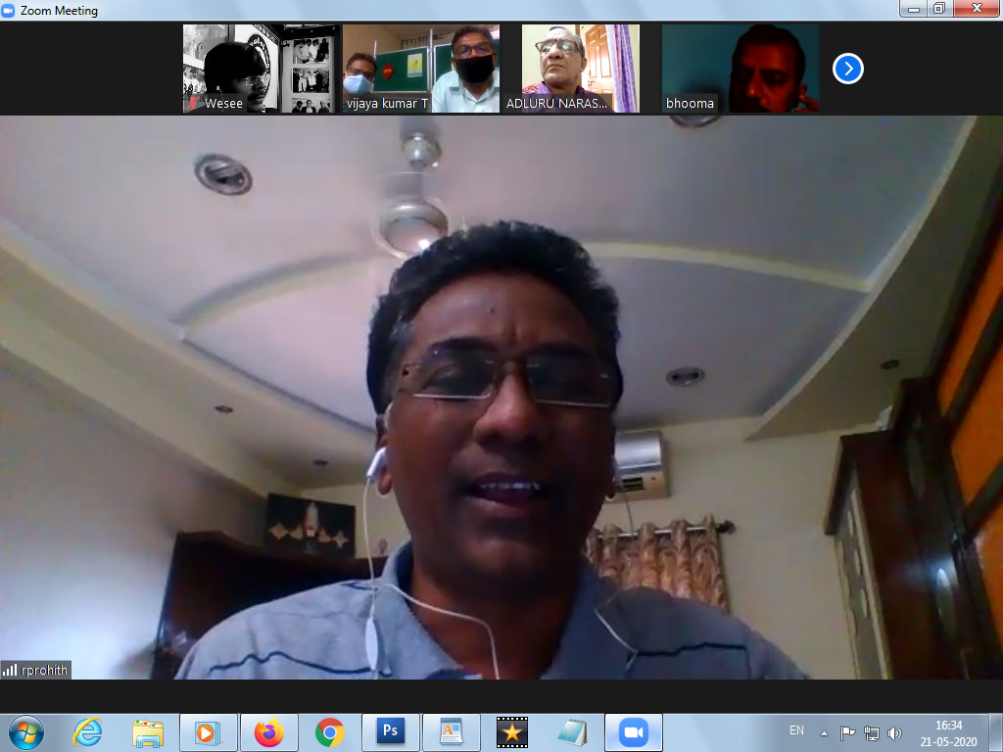
Task: Select the ADLURU NARAS participant thumbnail
Action: coord(580,69)
